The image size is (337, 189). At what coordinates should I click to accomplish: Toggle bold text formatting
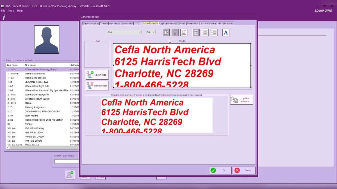(166, 33)
